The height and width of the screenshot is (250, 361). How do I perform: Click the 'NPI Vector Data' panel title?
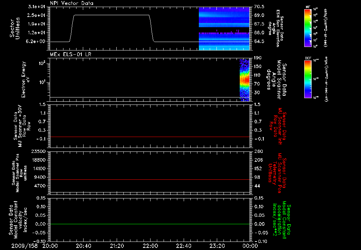pyautogui.click(x=72, y=3)
